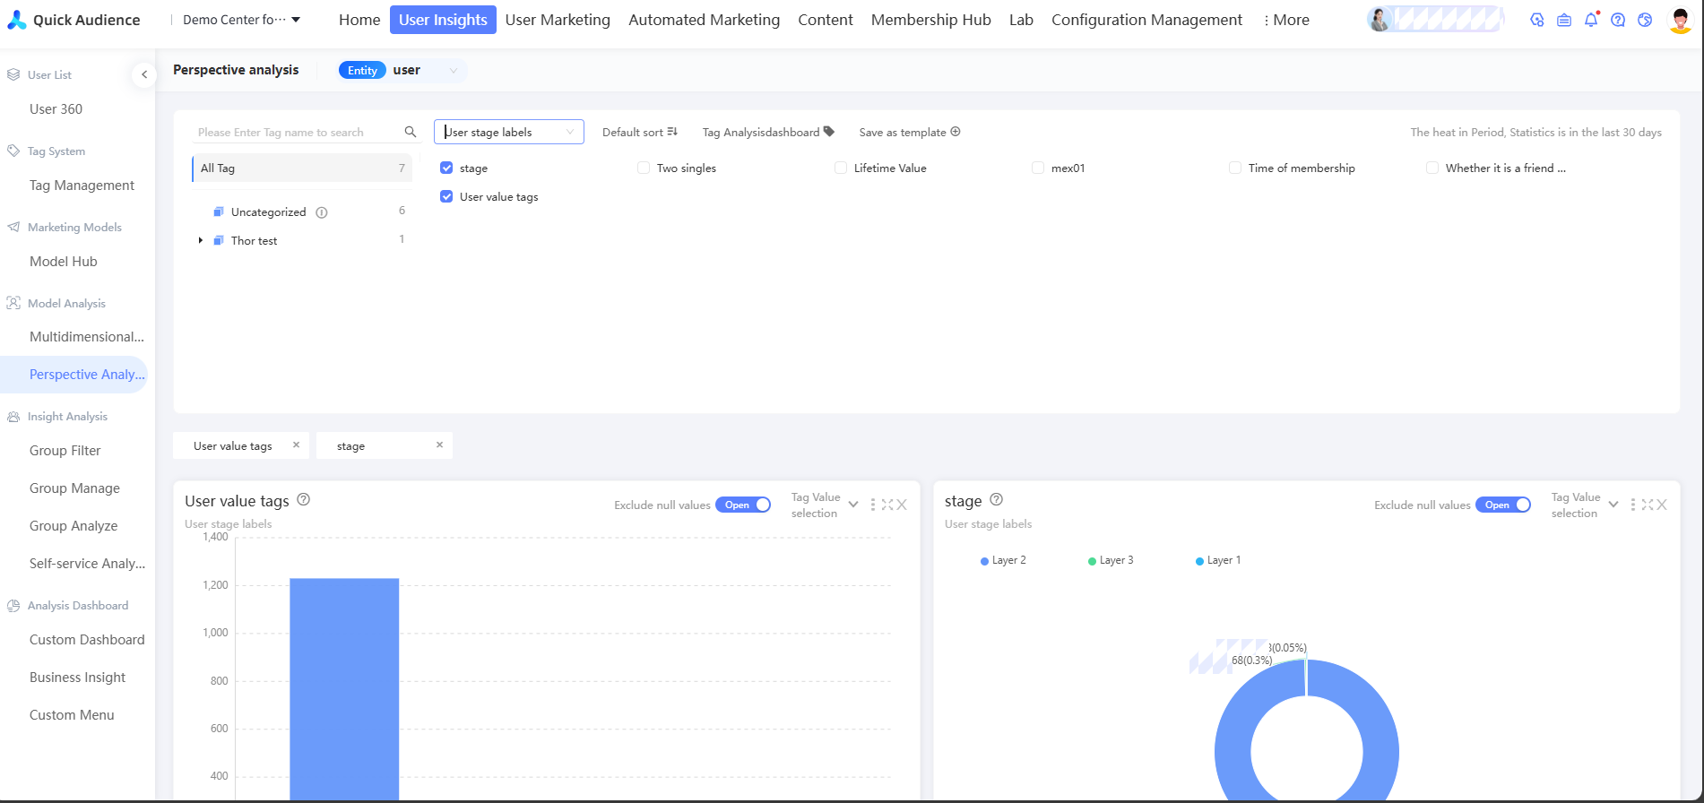Collapse the left sidebar with arrow button

[x=143, y=74]
